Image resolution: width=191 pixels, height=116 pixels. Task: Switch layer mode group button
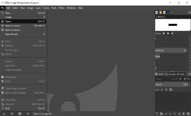click(x=185, y=79)
